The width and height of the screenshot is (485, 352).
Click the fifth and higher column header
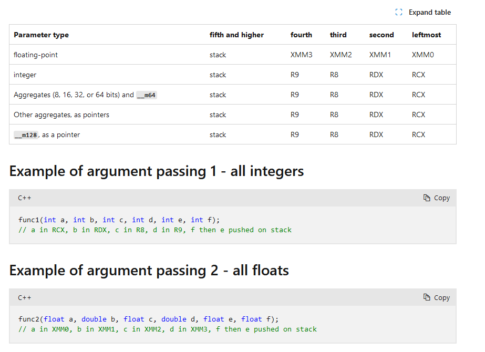click(236, 35)
